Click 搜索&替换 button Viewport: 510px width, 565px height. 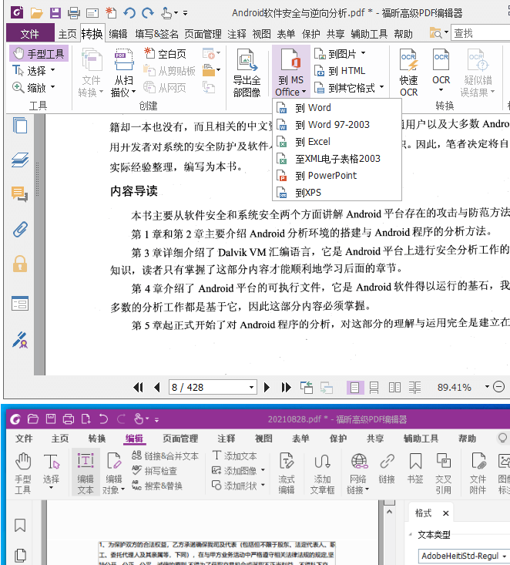157,486
